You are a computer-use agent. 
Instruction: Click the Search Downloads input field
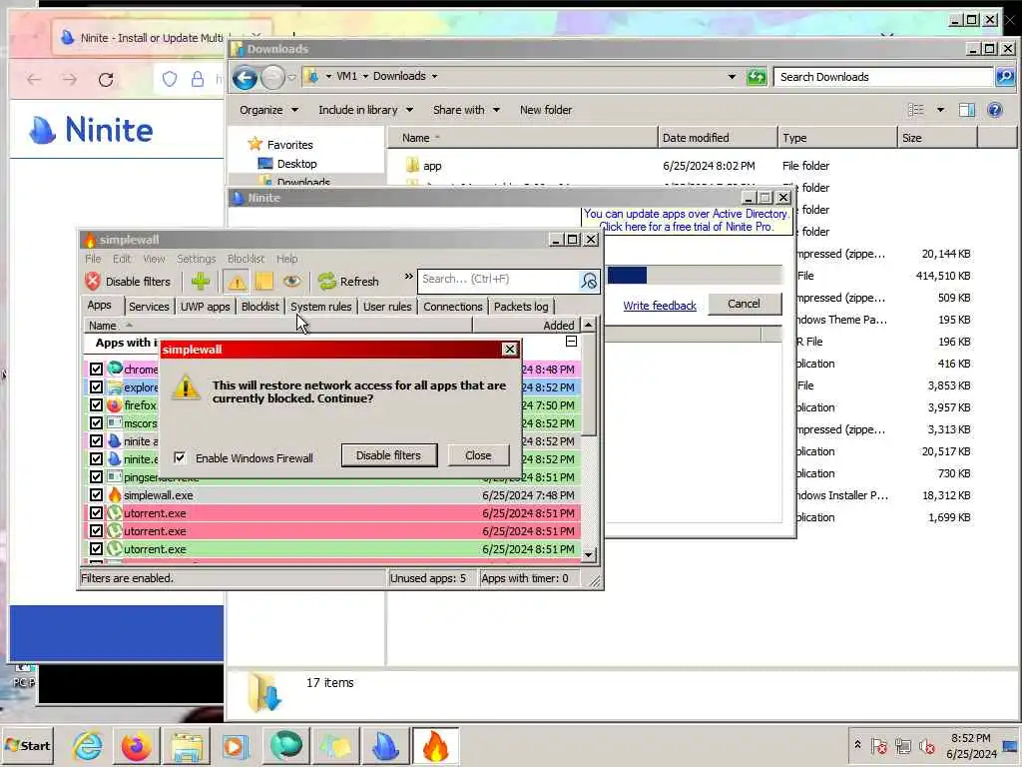tap(883, 77)
